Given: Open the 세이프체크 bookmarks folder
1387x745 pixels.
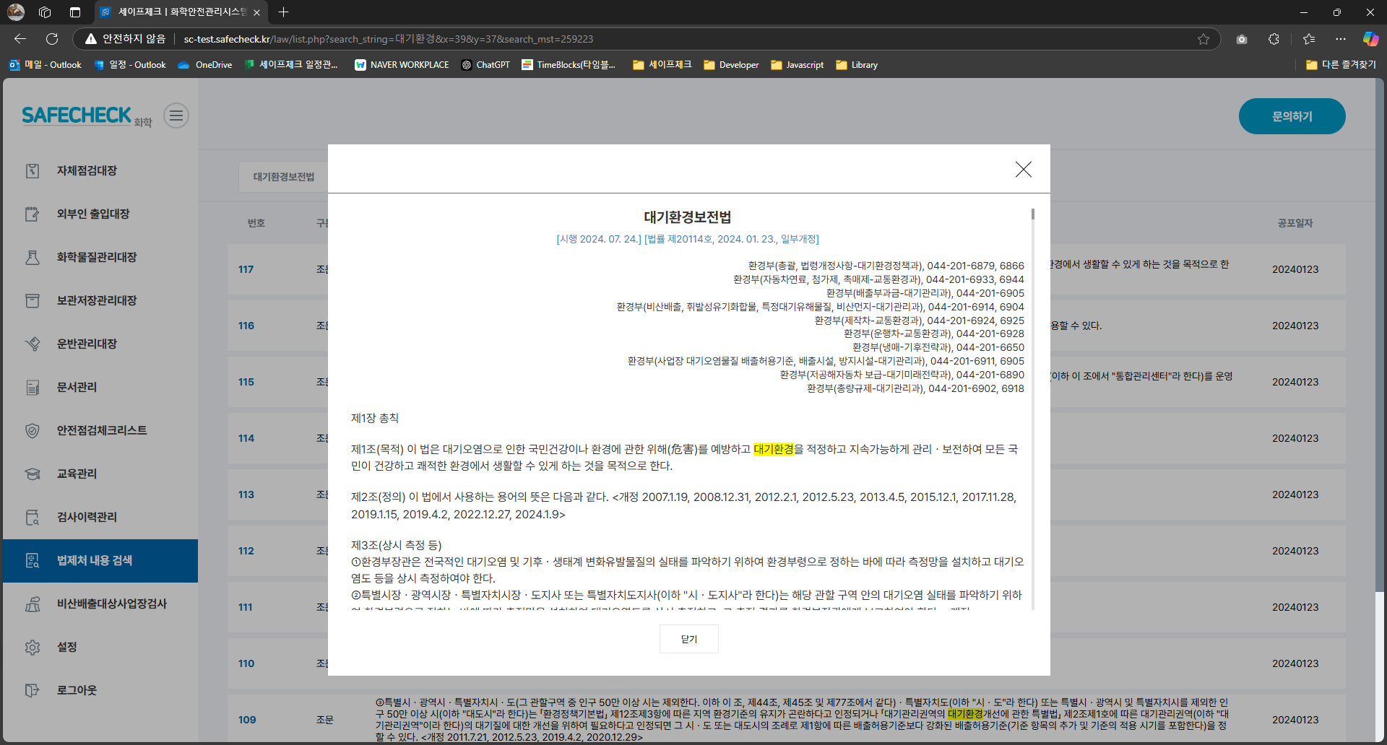Looking at the screenshot, I should pos(662,65).
